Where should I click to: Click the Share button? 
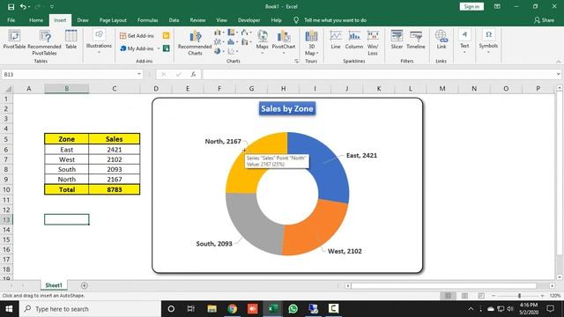click(544, 20)
